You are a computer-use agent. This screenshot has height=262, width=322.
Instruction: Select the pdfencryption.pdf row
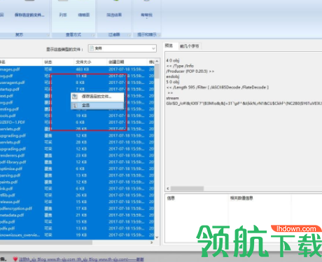point(77,209)
